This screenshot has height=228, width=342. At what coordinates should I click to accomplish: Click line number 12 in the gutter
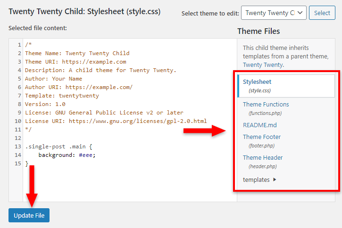[18, 138]
